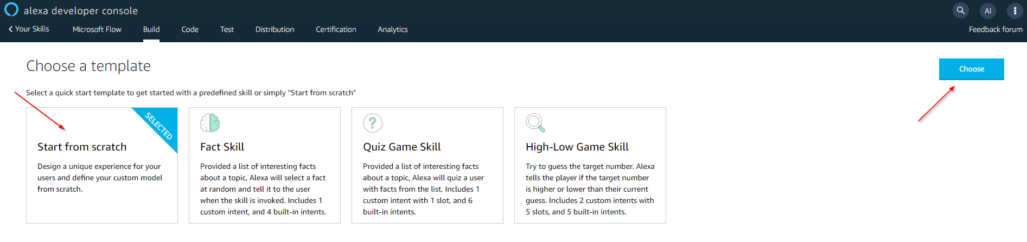Viewport: 1027px width, 242px height.
Task: Click the Fact Skill brain icon
Action: (x=210, y=123)
